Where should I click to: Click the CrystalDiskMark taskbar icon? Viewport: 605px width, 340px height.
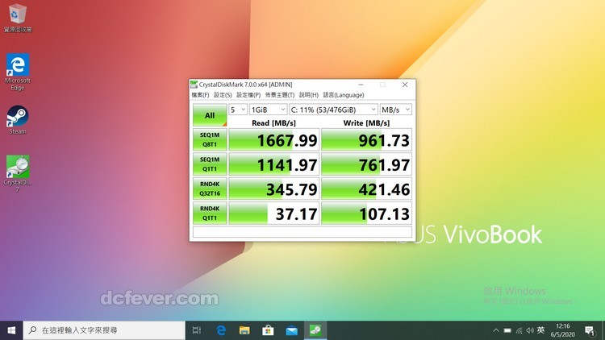pyautogui.click(x=315, y=330)
